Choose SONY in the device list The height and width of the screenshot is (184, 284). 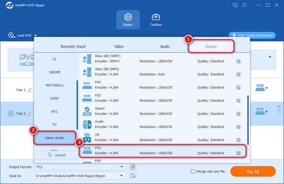click(54, 98)
